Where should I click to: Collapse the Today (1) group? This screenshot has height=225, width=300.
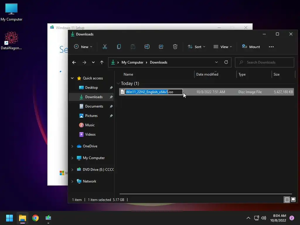[118, 83]
